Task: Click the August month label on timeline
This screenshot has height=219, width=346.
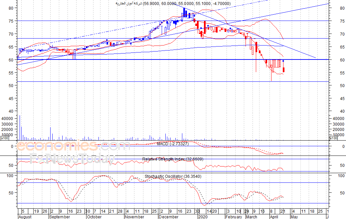Action: coord(25,217)
